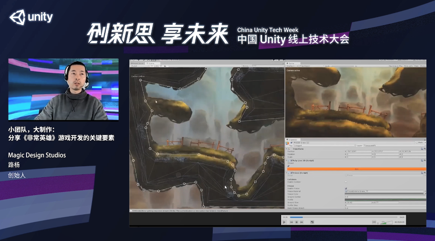
Task: Click the Position Z field
Action: click(x=414, y=151)
